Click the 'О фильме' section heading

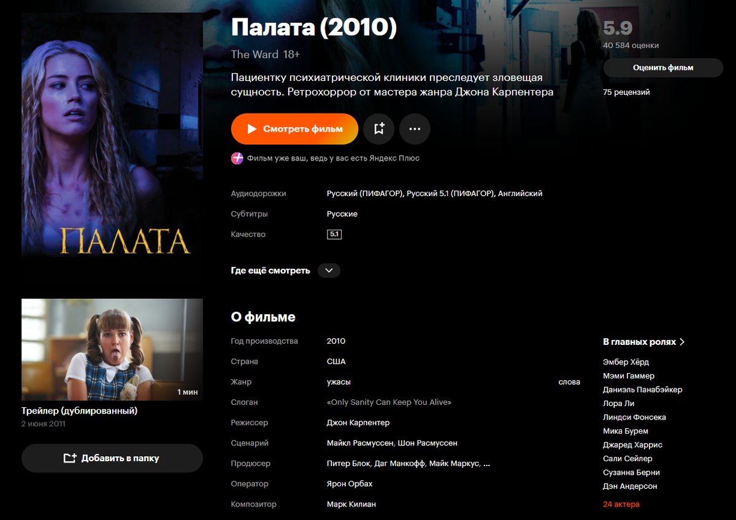pos(263,317)
